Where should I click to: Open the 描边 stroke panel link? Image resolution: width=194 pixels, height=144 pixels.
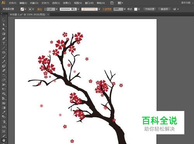pyautogui.click(x=40, y=9)
